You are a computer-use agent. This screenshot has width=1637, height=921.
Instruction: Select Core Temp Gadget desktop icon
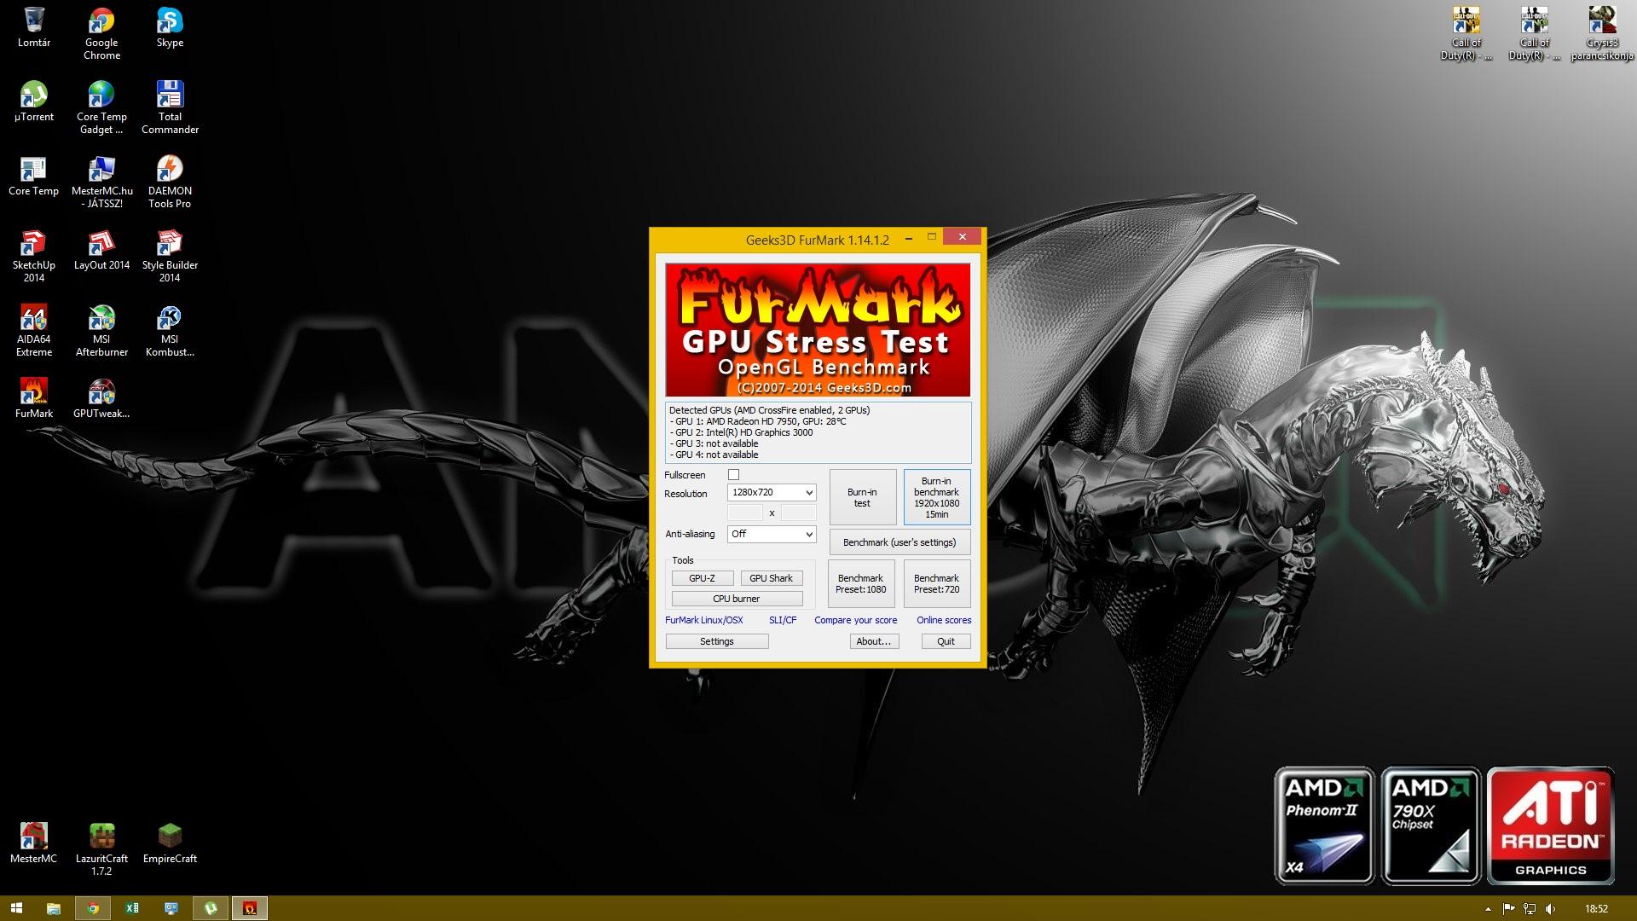point(101,107)
